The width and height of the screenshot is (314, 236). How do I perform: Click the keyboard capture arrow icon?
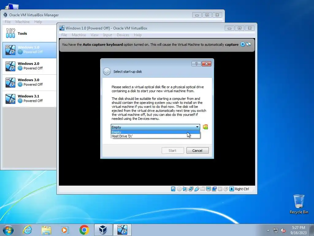click(232, 189)
